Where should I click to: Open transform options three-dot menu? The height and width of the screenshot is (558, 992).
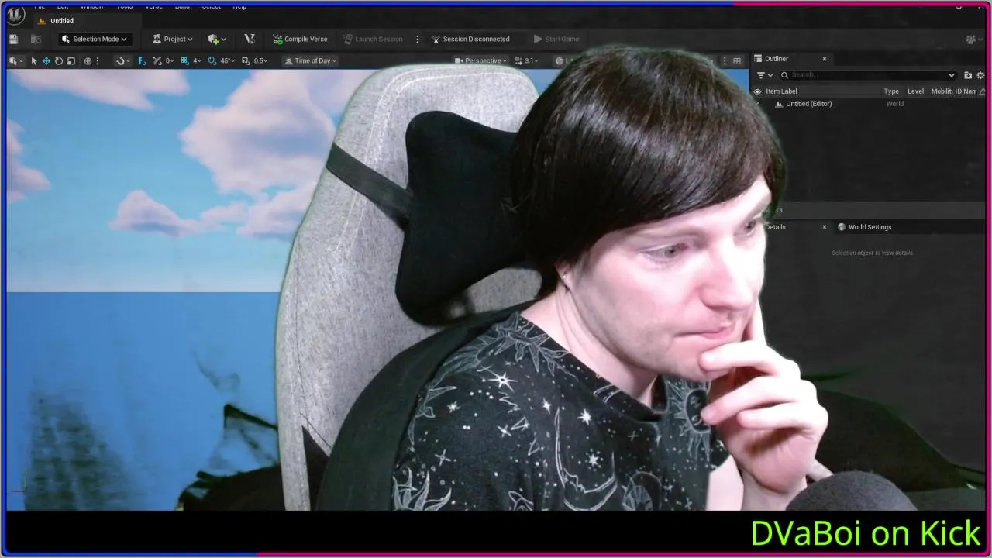point(98,60)
